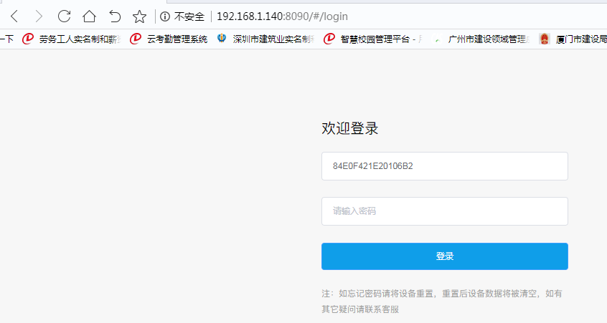Click the red icon of 劳务工人实名制 bookmark
607x323 pixels.
tap(28, 39)
